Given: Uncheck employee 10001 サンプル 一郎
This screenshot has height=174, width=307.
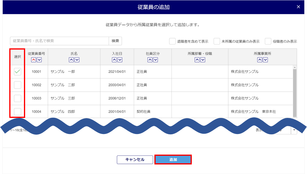Looking at the screenshot, I should coord(18,72).
